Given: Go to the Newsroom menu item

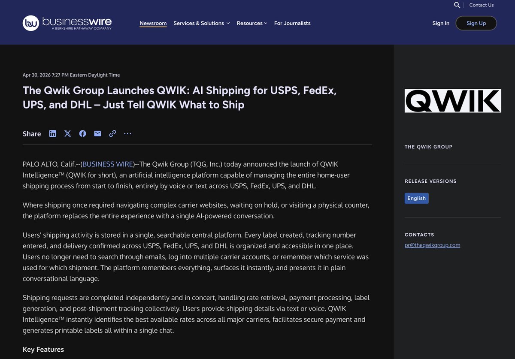Looking at the screenshot, I should (153, 23).
